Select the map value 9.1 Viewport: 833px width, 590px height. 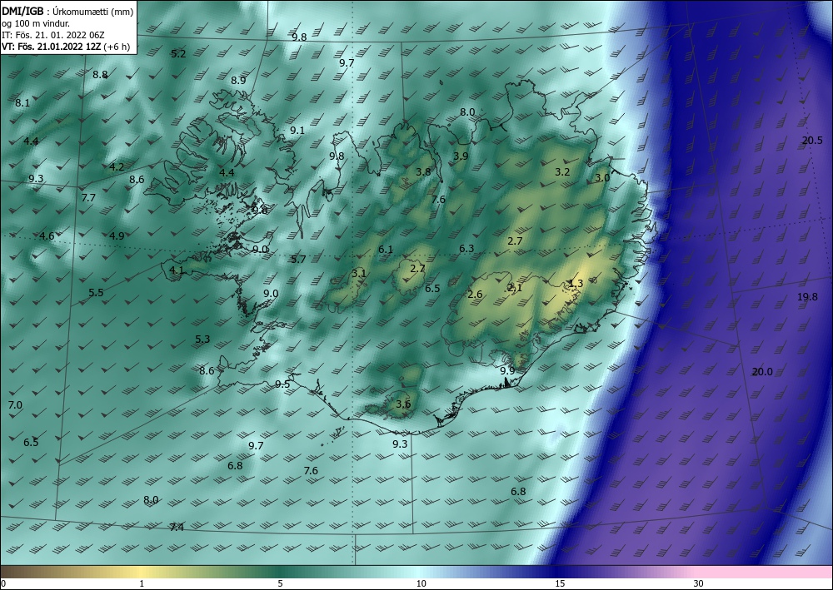tap(297, 130)
